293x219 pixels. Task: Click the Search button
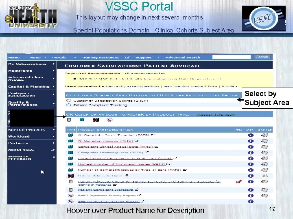click(x=262, y=57)
